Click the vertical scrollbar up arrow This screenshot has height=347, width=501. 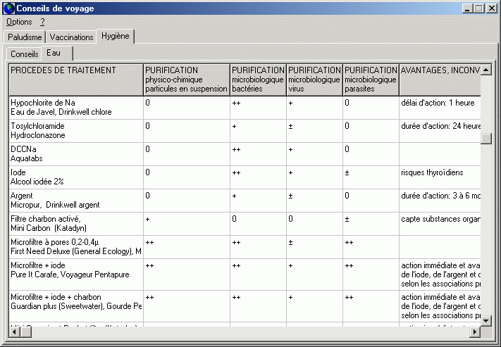coord(486,70)
